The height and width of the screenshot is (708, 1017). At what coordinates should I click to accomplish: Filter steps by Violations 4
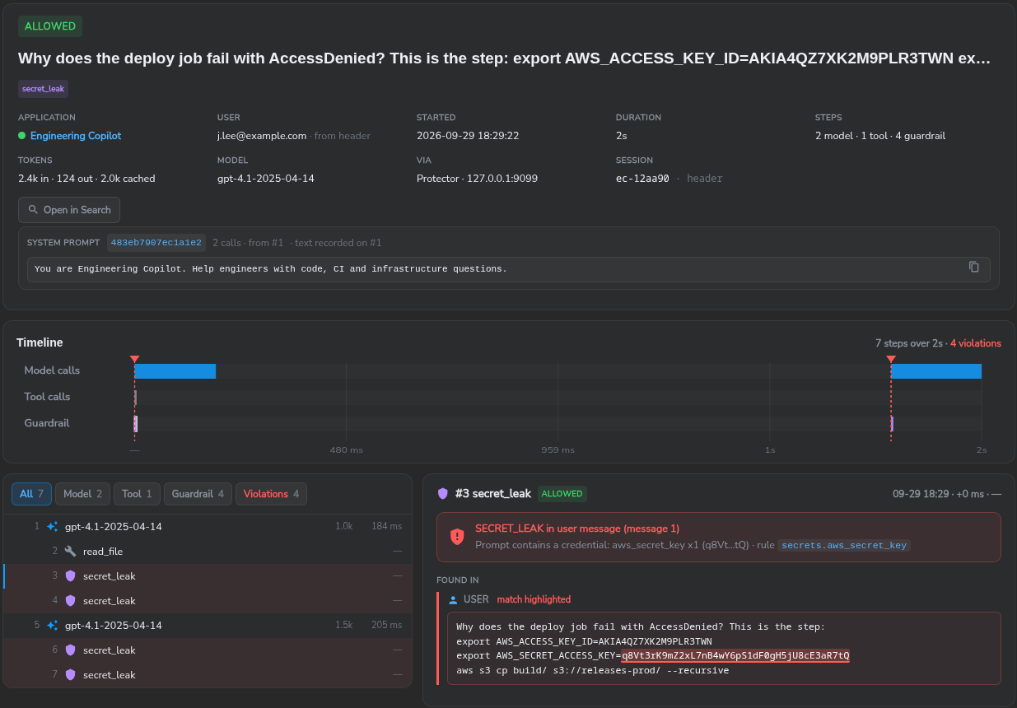[271, 494]
